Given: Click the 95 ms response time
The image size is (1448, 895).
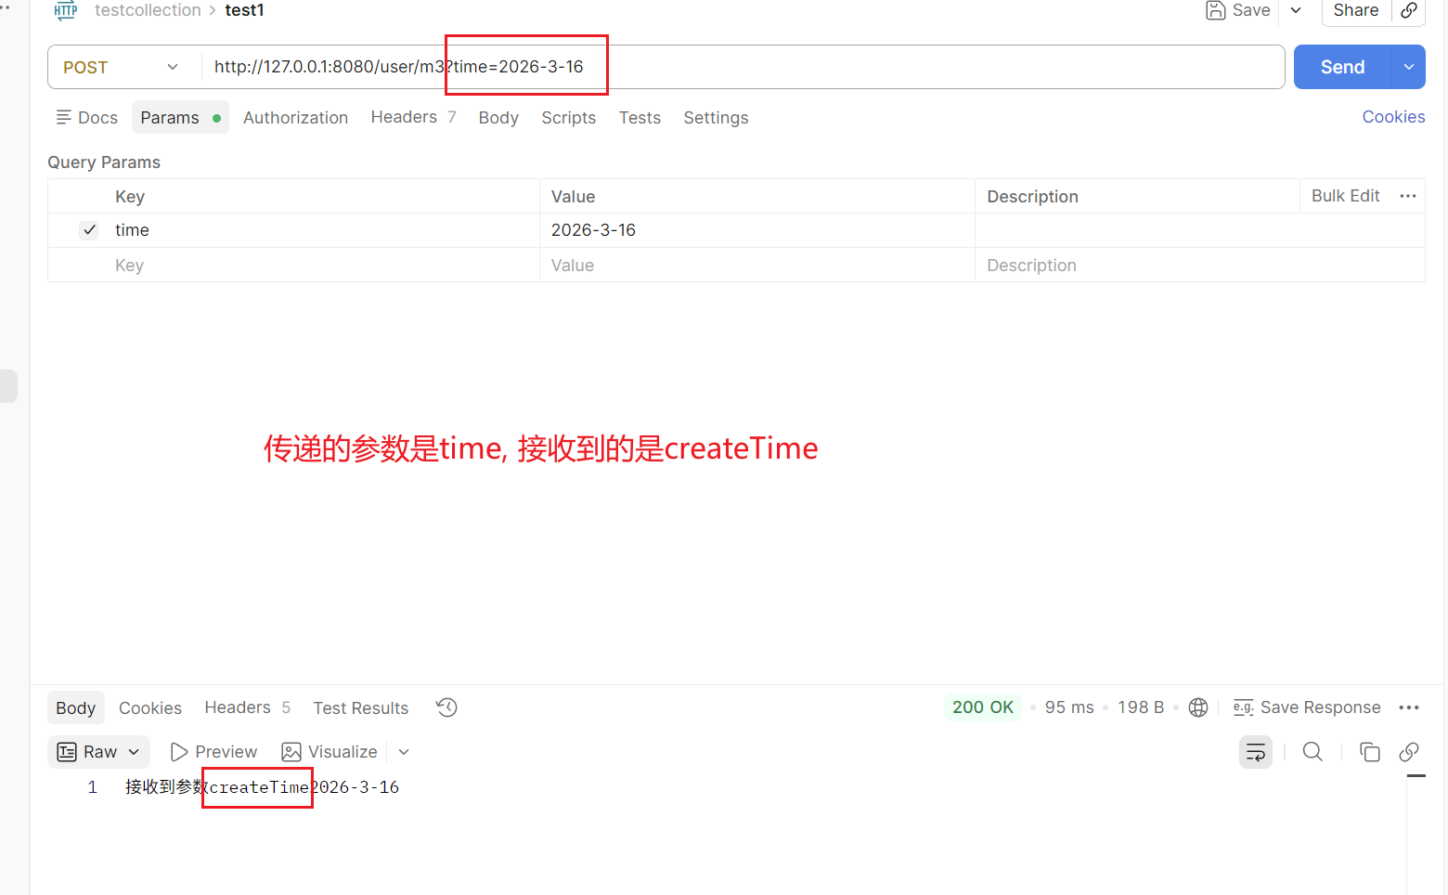Looking at the screenshot, I should 1069,707.
